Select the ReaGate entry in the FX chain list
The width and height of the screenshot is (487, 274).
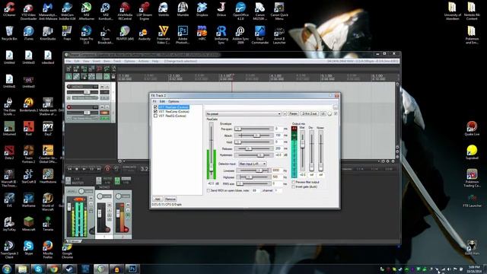173,107
